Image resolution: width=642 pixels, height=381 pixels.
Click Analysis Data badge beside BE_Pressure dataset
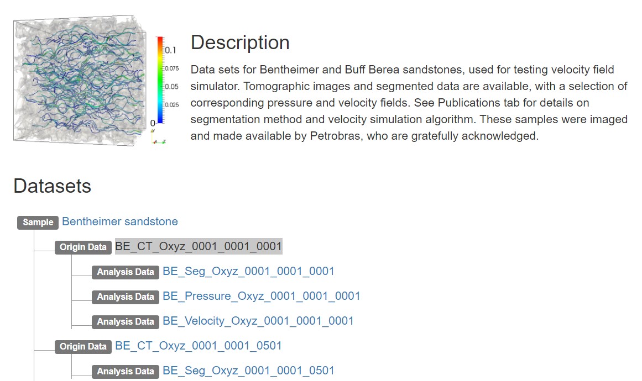tap(126, 297)
